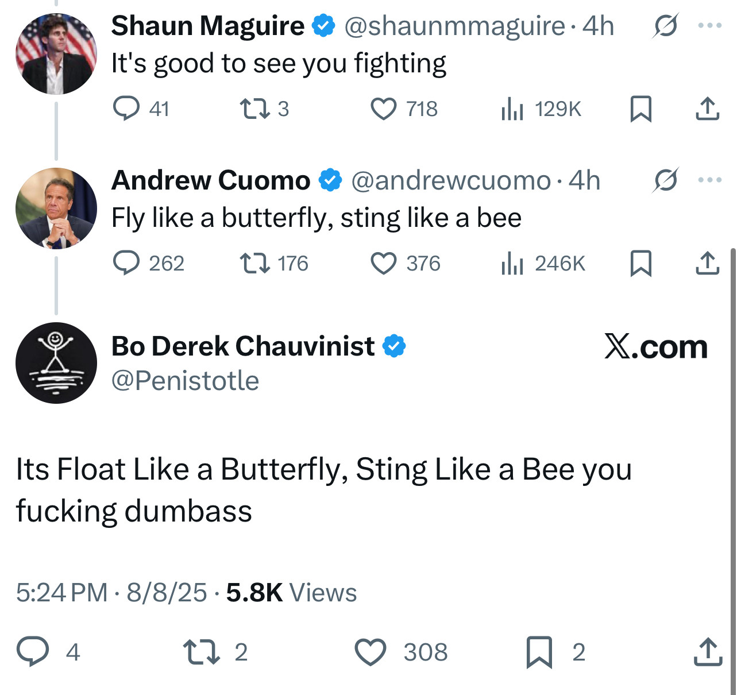
Task: Share Shaun Maguire's tweet
Action: click(708, 108)
